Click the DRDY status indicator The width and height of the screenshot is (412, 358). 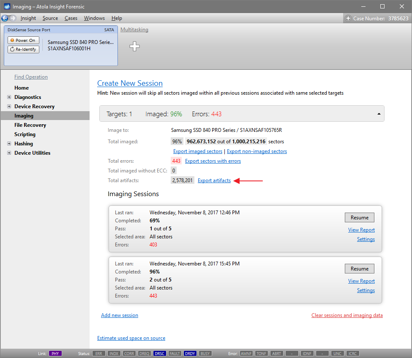(190, 353)
